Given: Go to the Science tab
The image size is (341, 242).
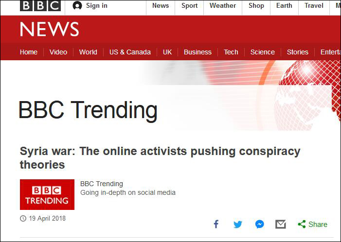Looking at the screenshot, I should (x=263, y=52).
